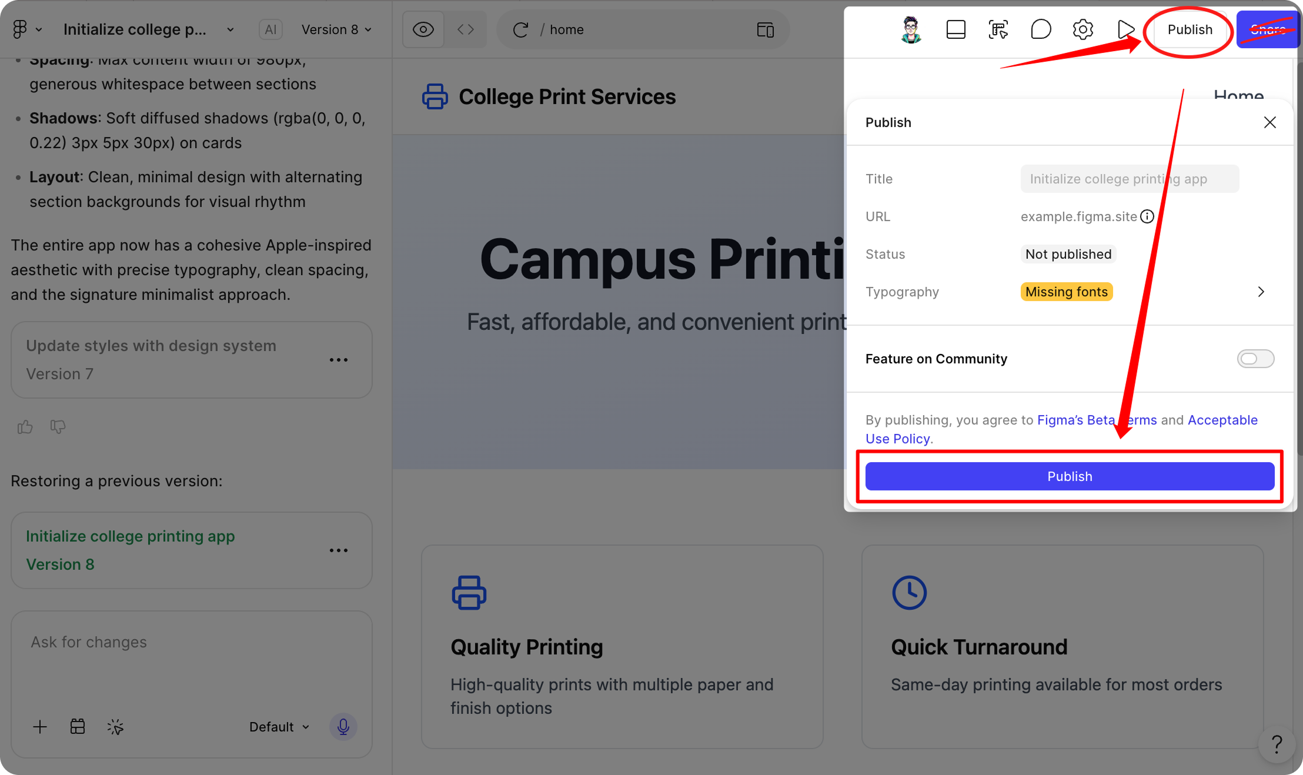Open the Figma main menu logo
1303x775 pixels.
coord(20,29)
